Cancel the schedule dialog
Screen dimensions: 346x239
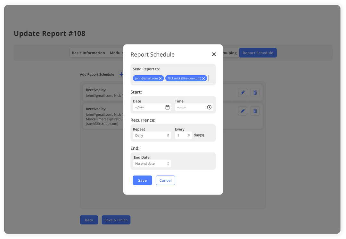(165, 180)
